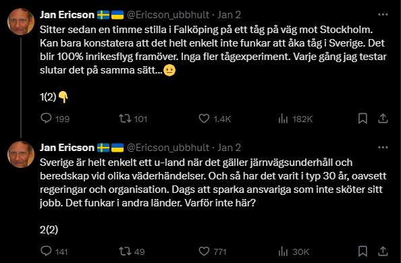Bookmark the first tweet about Falköping

pos(363,119)
